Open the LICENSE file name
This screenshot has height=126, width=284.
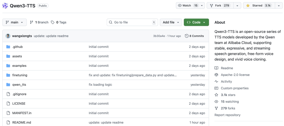pos(19,104)
